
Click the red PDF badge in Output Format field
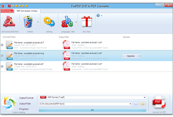coord(43,97)
